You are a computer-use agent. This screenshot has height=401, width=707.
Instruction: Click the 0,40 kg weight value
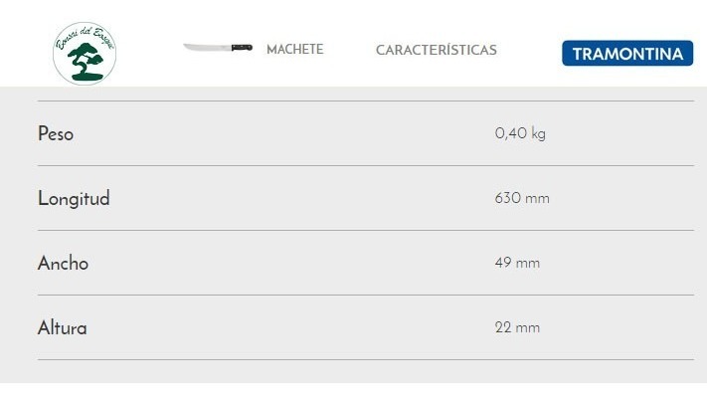(520, 133)
